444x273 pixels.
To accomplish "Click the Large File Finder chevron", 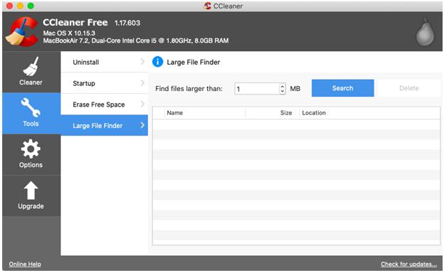I will (142, 125).
